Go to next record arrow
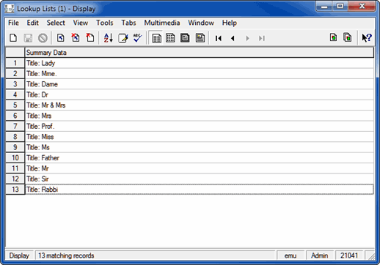Screen dimensions: 380x265 [247, 38]
